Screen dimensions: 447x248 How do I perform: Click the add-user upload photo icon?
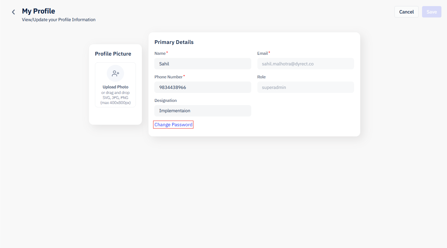[x=115, y=73]
